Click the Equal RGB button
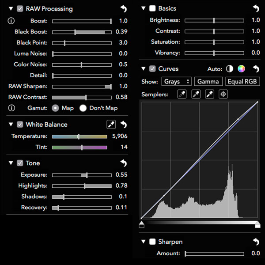 [242, 81]
